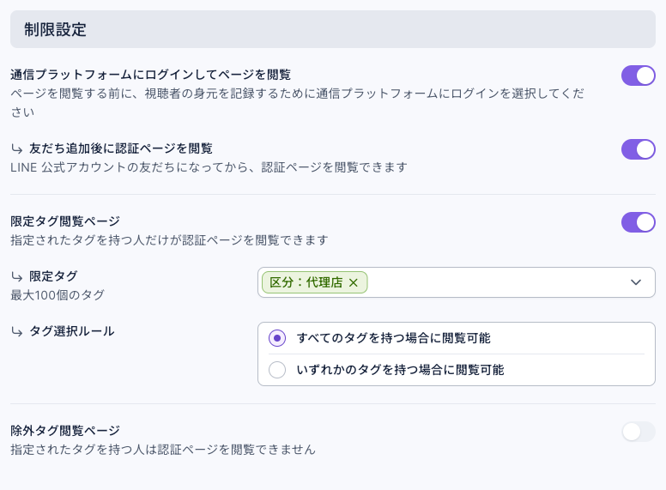Image resolution: width=666 pixels, height=490 pixels.
Task: Click the 除外タグ閲覧ページ heading
Action: [x=65, y=430]
